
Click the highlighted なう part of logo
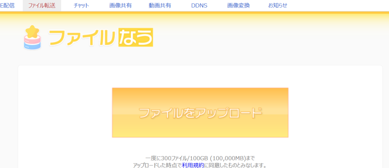[135, 38]
